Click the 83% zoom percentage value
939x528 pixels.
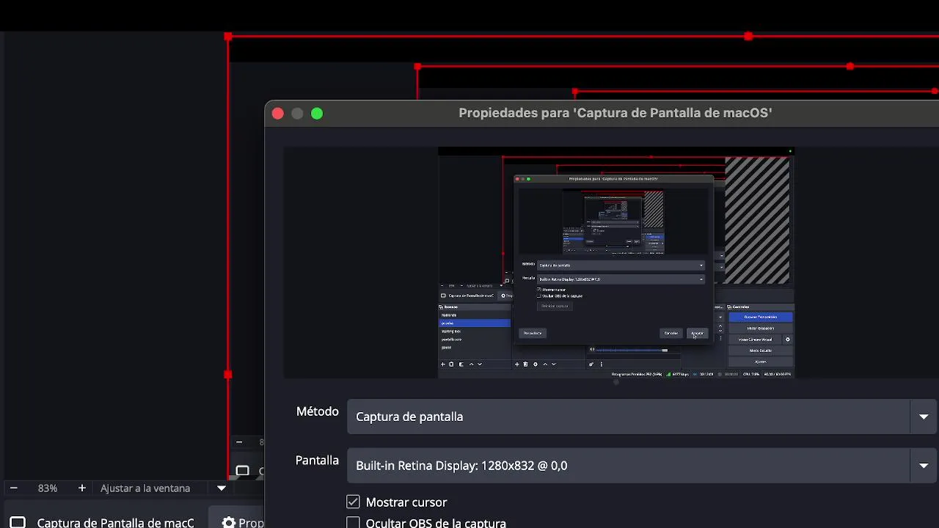[x=48, y=488]
